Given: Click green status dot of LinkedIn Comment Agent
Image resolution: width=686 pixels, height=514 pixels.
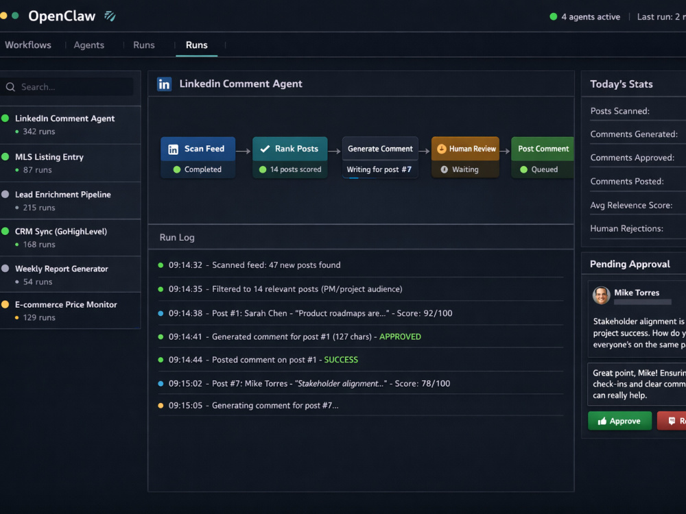Looking at the screenshot, I should (x=5, y=118).
